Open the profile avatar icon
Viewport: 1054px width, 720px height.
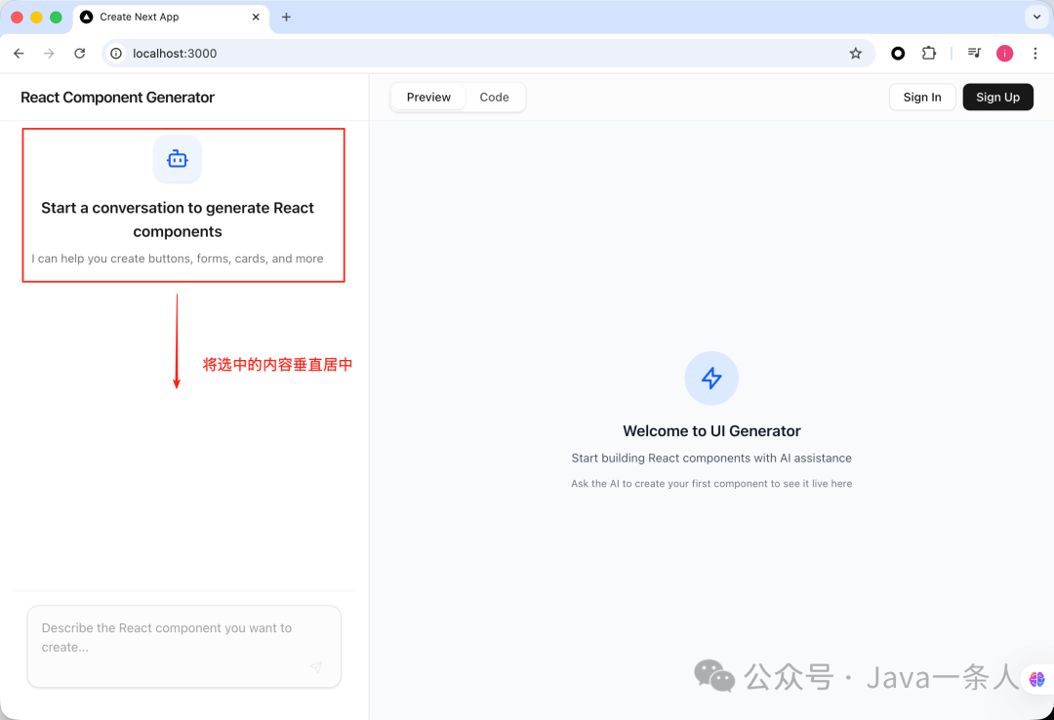click(1005, 53)
